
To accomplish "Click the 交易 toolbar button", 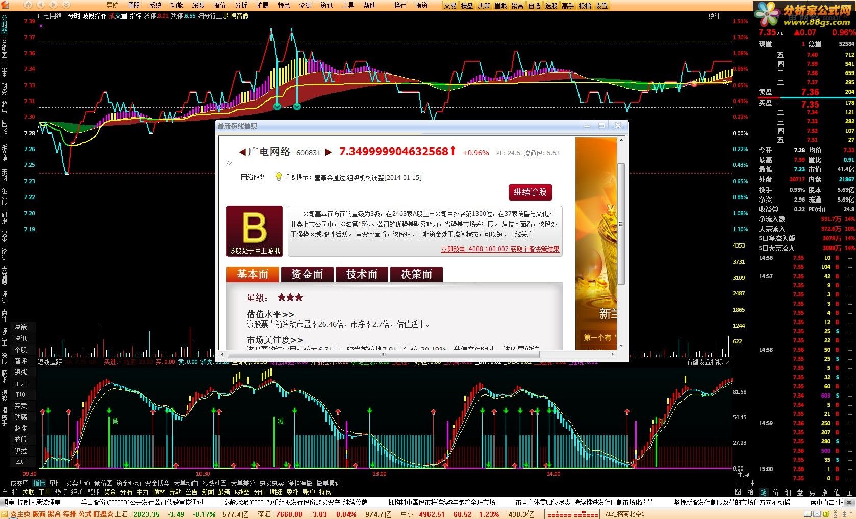I will 450,6.
